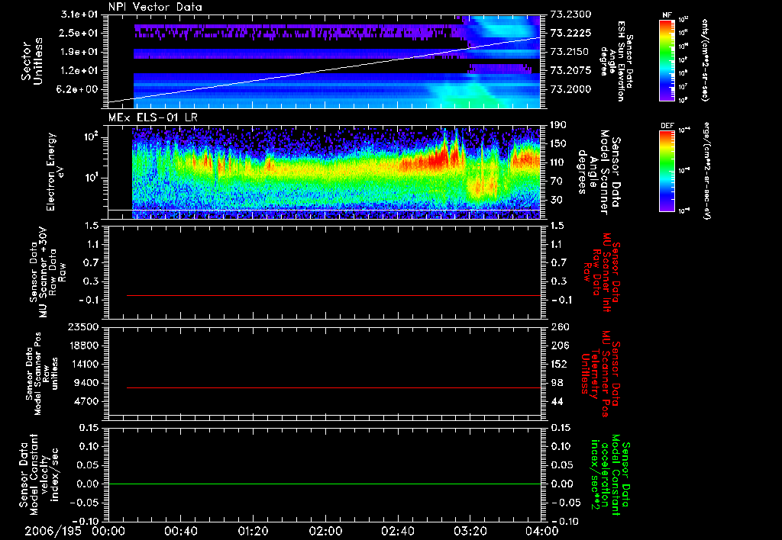The image size is (782, 540).
Task: Click the '23500' scanner position tick
Action: click(x=82, y=326)
